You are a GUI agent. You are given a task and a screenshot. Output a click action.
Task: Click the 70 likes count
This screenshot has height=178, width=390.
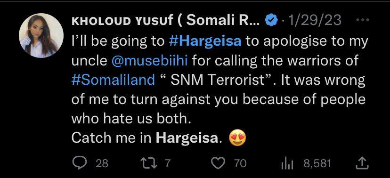tap(240, 163)
